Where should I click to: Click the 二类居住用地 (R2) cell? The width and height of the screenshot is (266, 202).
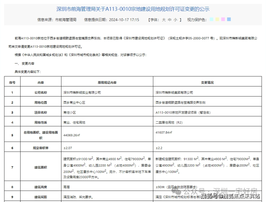click(x=170, y=122)
